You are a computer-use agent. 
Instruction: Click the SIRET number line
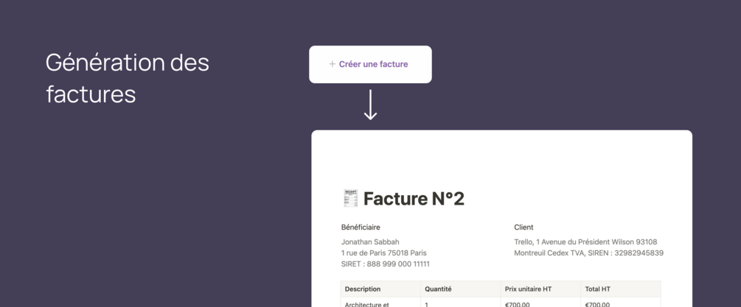[385, 264]
